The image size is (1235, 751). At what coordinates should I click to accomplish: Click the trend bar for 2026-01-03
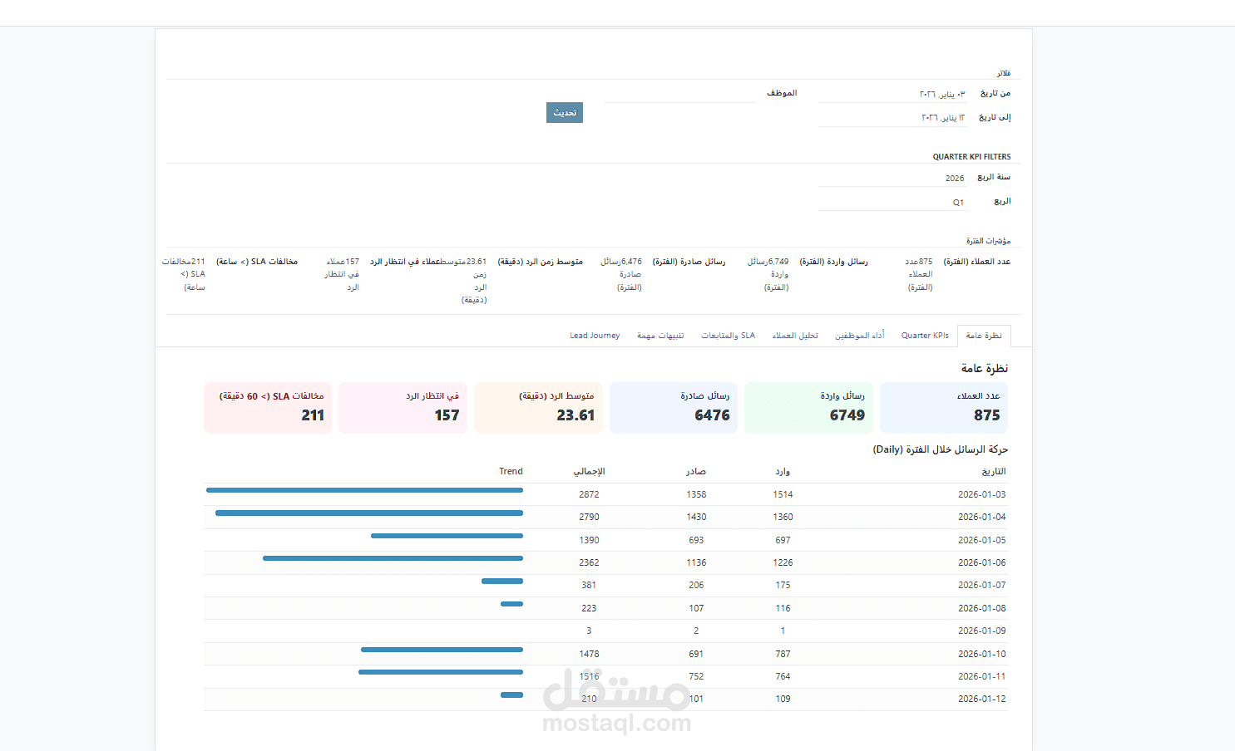point(363,490)
